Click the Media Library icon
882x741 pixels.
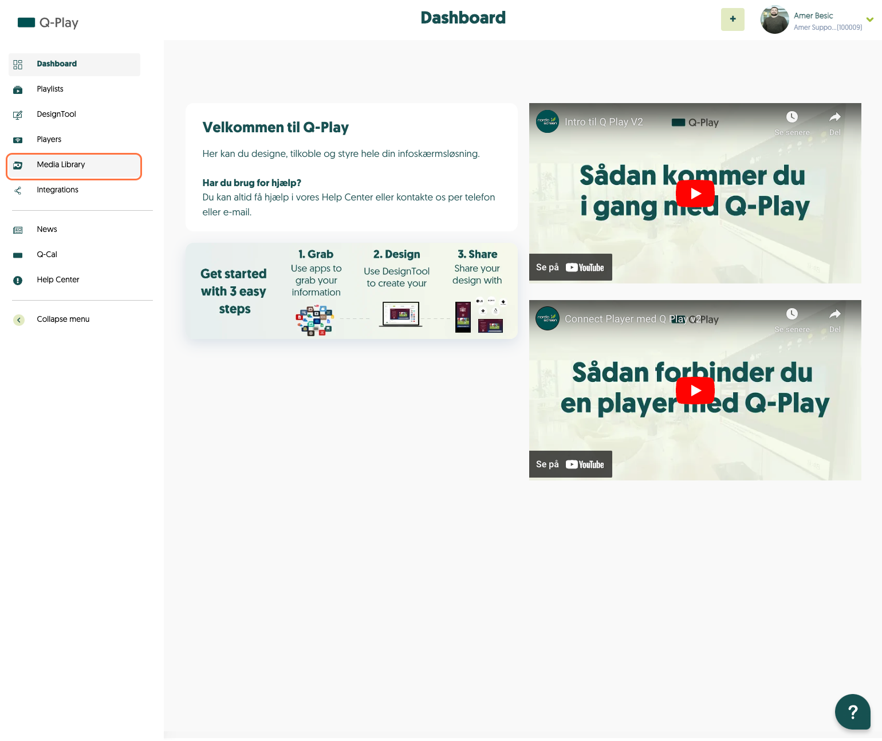click(x=18, y=165)
